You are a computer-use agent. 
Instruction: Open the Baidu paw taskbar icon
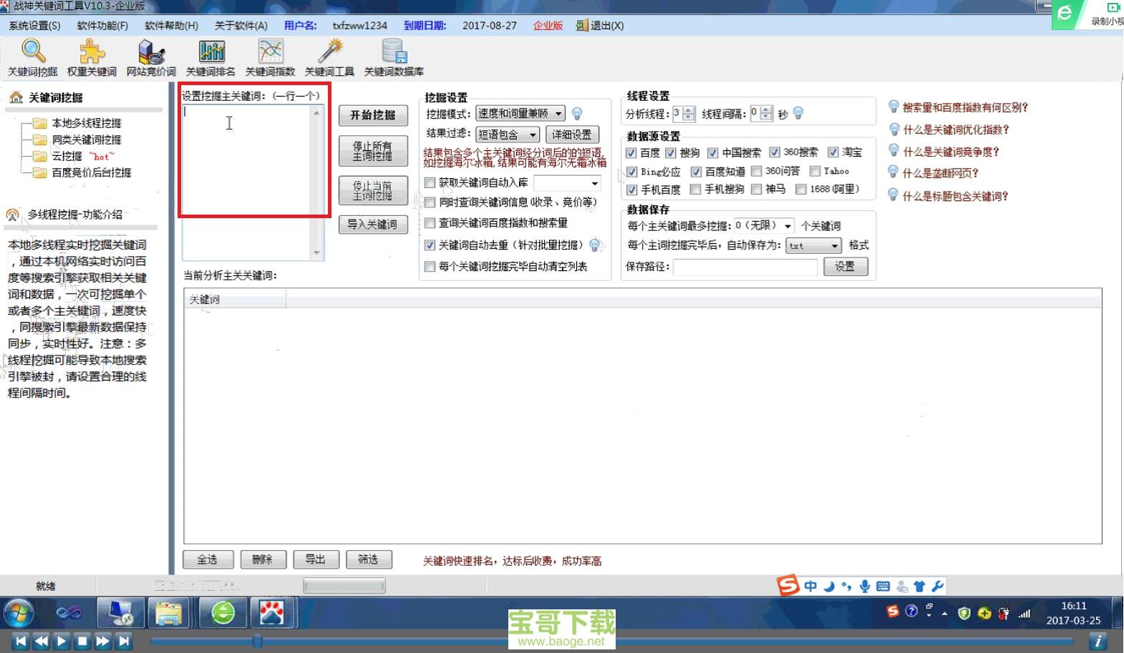(271, 613)
